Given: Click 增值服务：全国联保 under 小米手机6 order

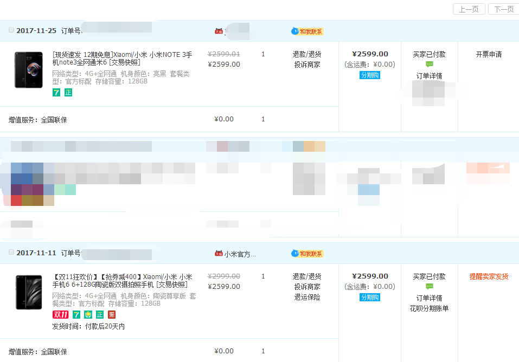Looking at the screenshot, I should pyautogui.click(x=38, y=352).
